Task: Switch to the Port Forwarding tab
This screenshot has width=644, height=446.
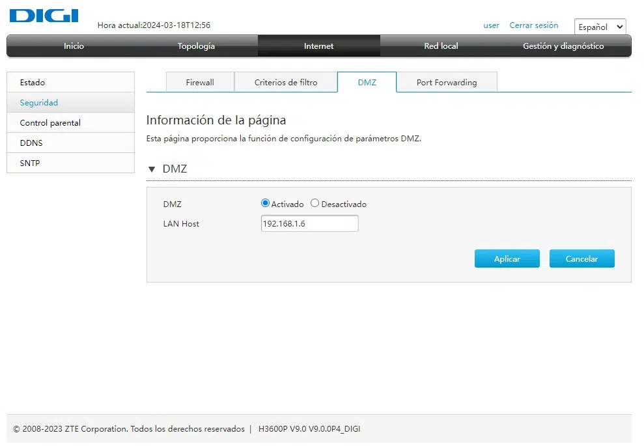Action: coord(446,82)
